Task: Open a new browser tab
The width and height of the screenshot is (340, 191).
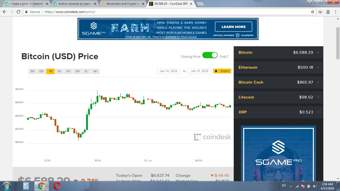Action: pyautogui.click(x=200, y=4)
